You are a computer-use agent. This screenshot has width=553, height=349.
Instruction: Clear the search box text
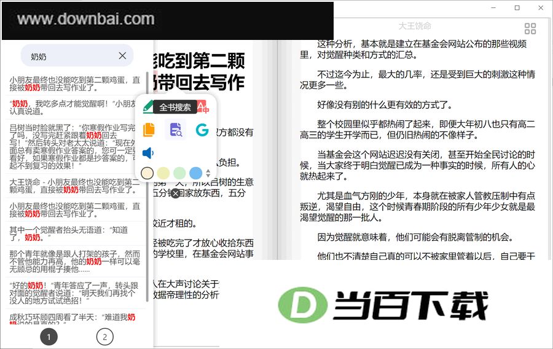point(122,56)
